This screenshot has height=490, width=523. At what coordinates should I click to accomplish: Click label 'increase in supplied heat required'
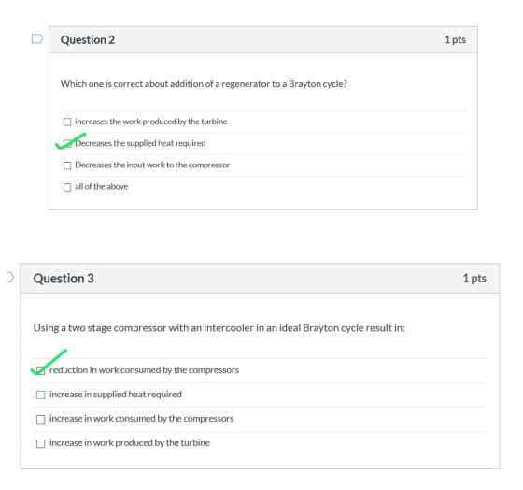(x=116, y=395)
